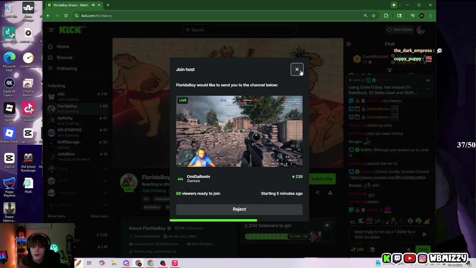Open chat settings gear icon
The image size is (476, 268).
pos(409,250)
